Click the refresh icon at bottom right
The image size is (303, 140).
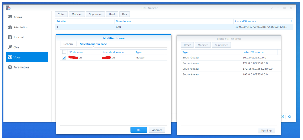pyautogui.click(x=290, y=117)
